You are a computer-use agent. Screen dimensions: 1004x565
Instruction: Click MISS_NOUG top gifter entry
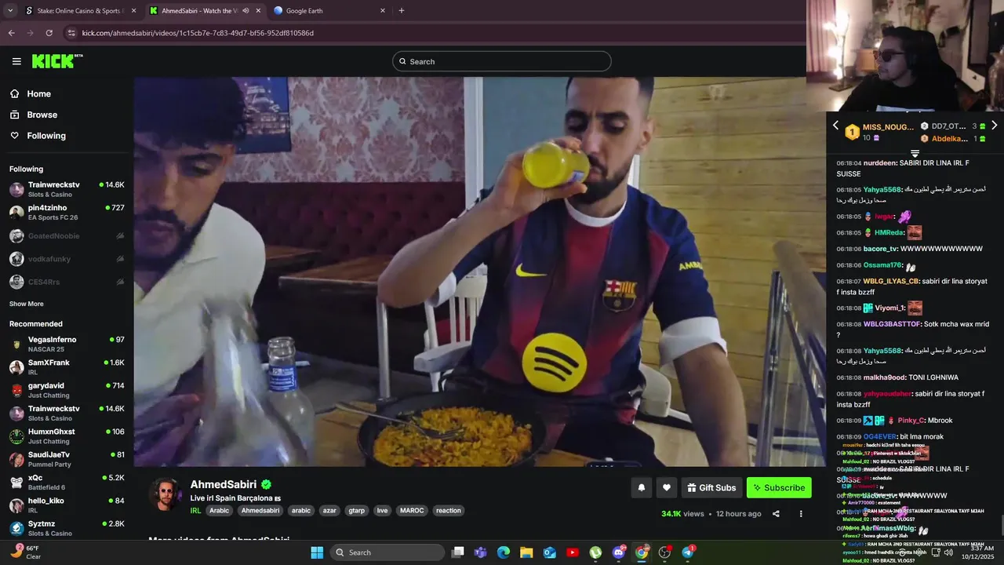point(878,132)
